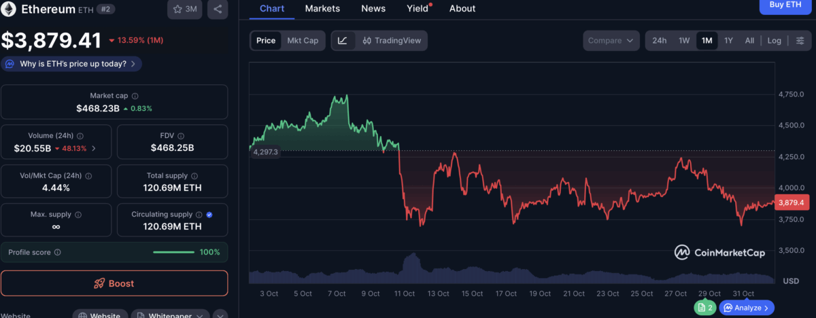Click Market cap info icon

pos(135,96)
